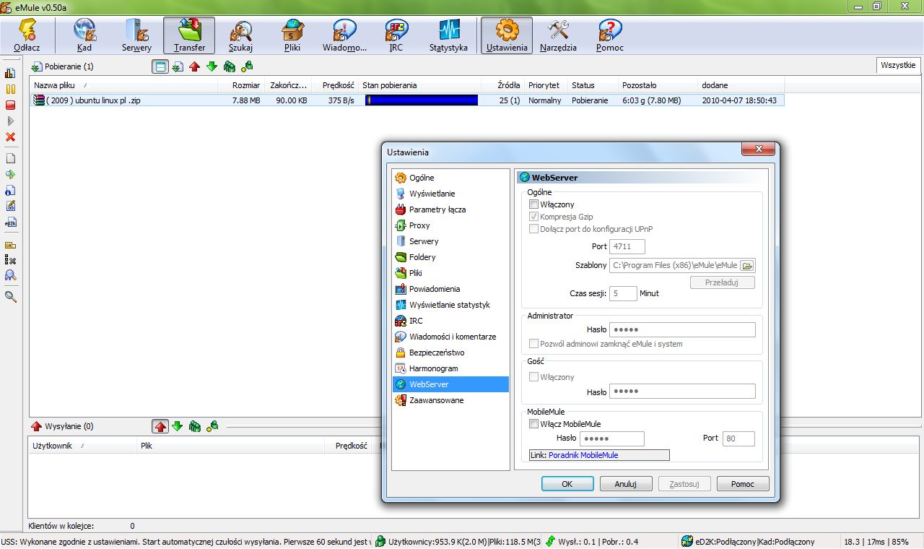Toggle the Włączony checkbox under Gość
Screen dimensions: 924x549
point(533,377)
